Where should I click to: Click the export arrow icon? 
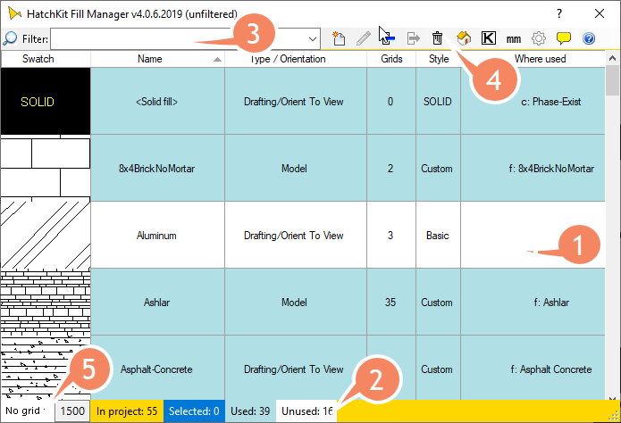click(x=413, y=38)
